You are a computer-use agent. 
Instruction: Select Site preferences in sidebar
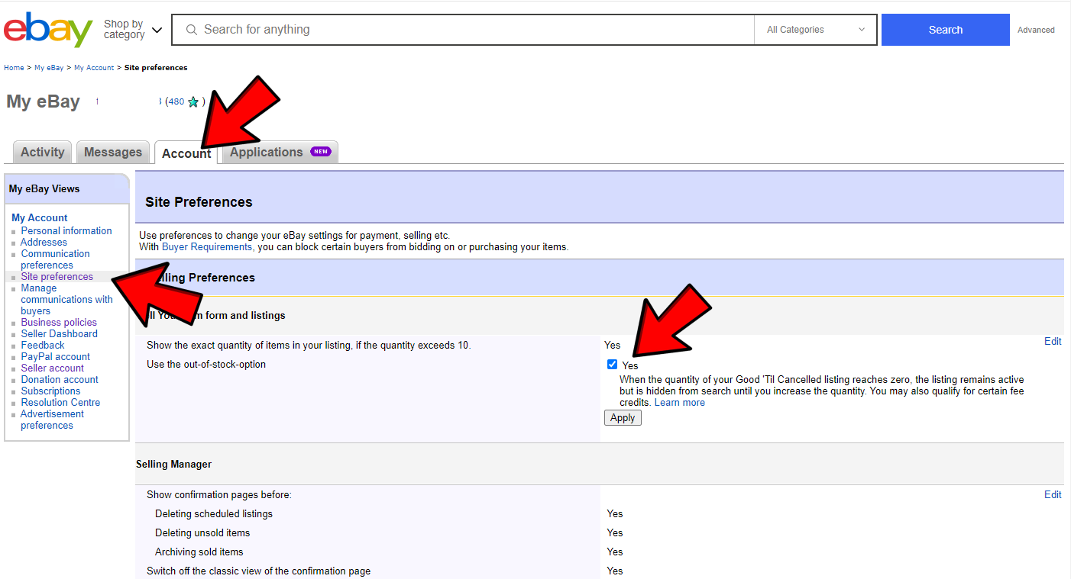[57, 276]
